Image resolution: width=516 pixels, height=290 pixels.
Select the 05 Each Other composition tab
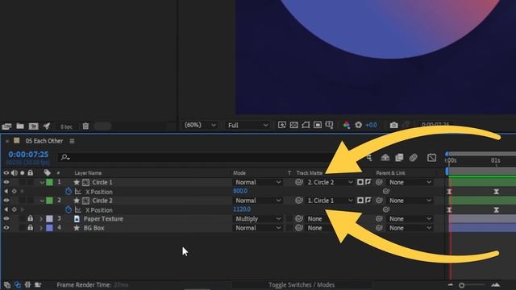(x=44, y=141)
